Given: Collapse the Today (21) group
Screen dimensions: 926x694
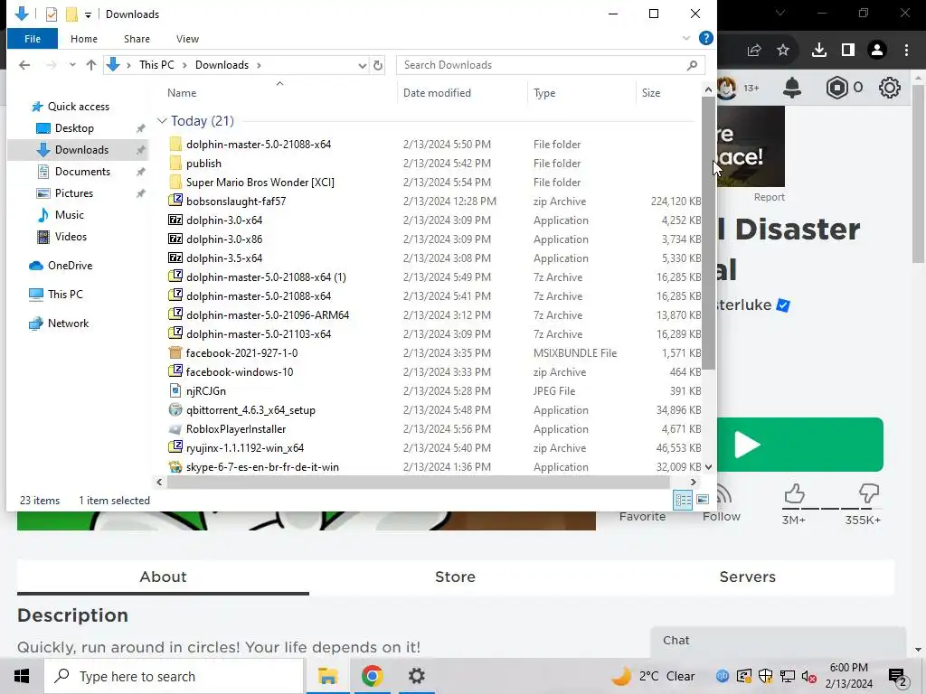Looking at the screenshot, I should (x=162, y=121).
